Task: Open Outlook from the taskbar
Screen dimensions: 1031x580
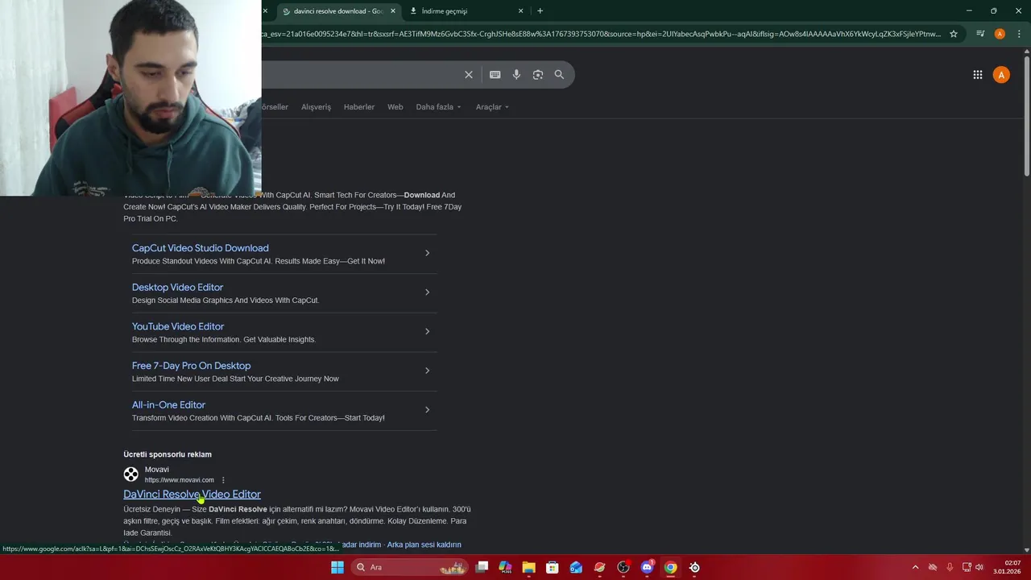Action: point(576,567)
